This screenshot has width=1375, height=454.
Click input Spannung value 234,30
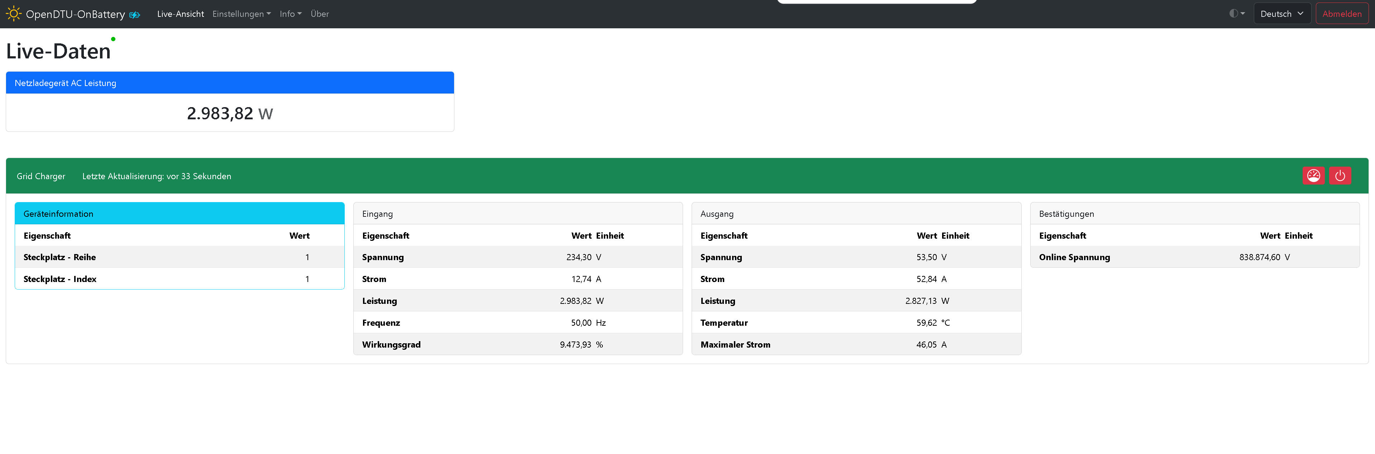(579, 257)
